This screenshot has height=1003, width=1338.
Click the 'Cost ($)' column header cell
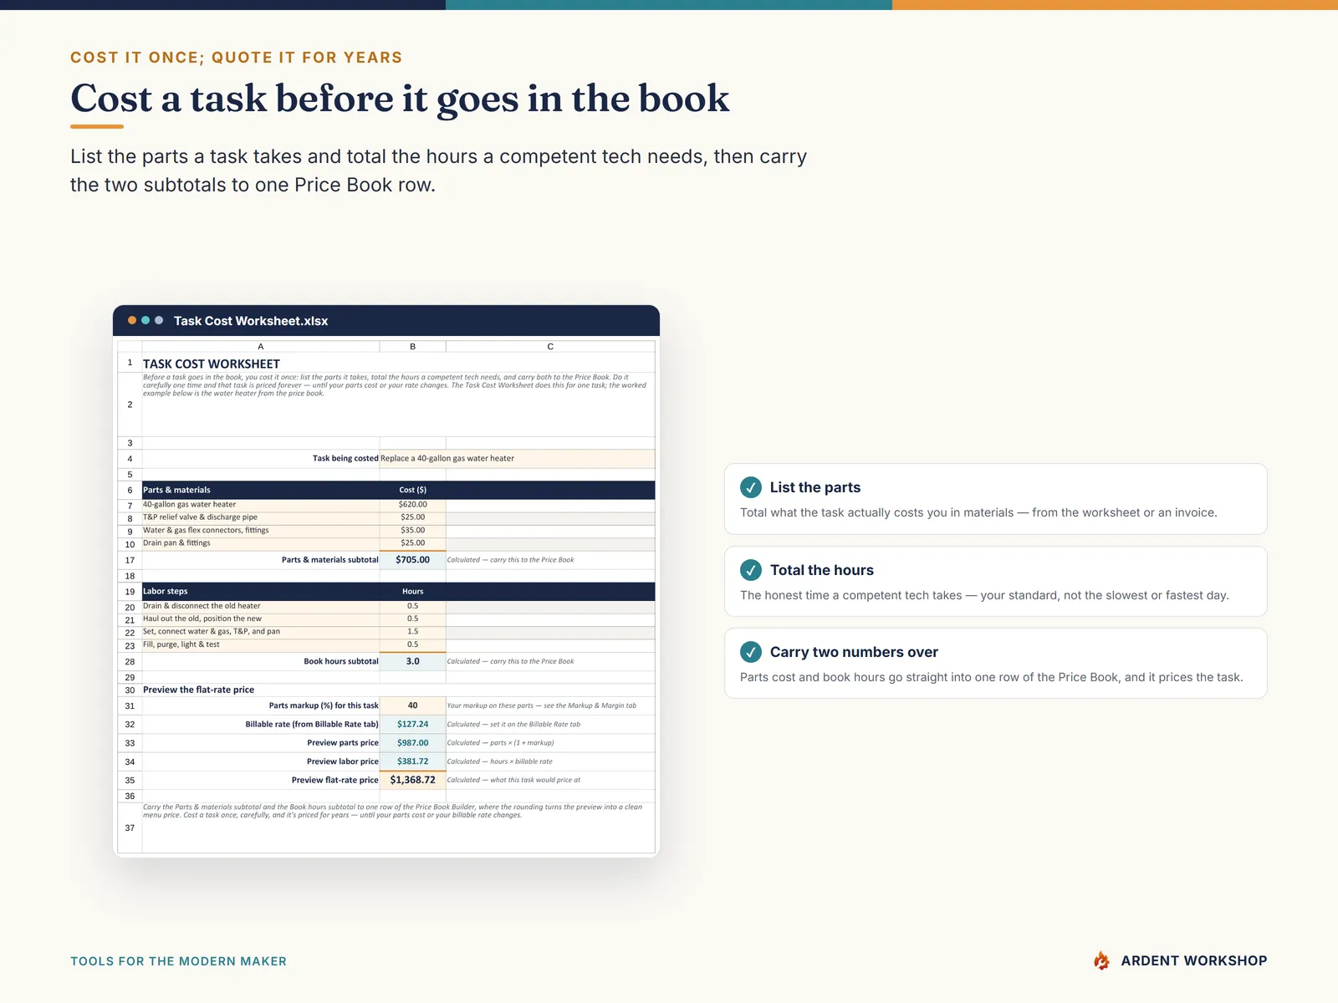tap(412, 490)
